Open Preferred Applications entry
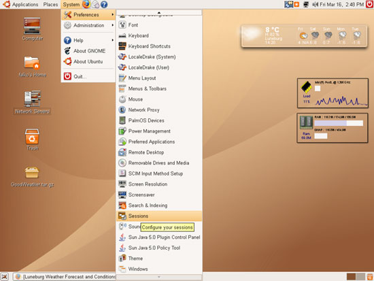This screenshot has height=281, width=374. click(159, 142)
